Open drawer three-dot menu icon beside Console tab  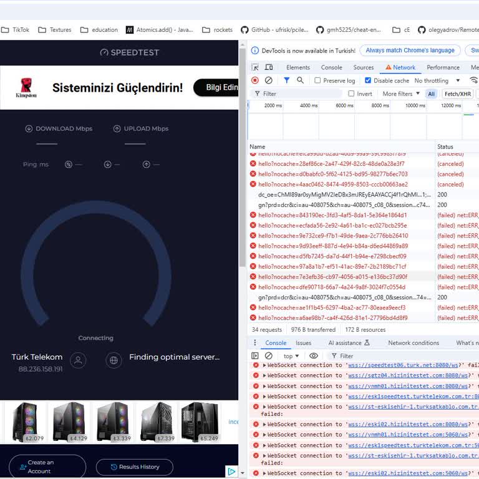(x=254, y=342)
